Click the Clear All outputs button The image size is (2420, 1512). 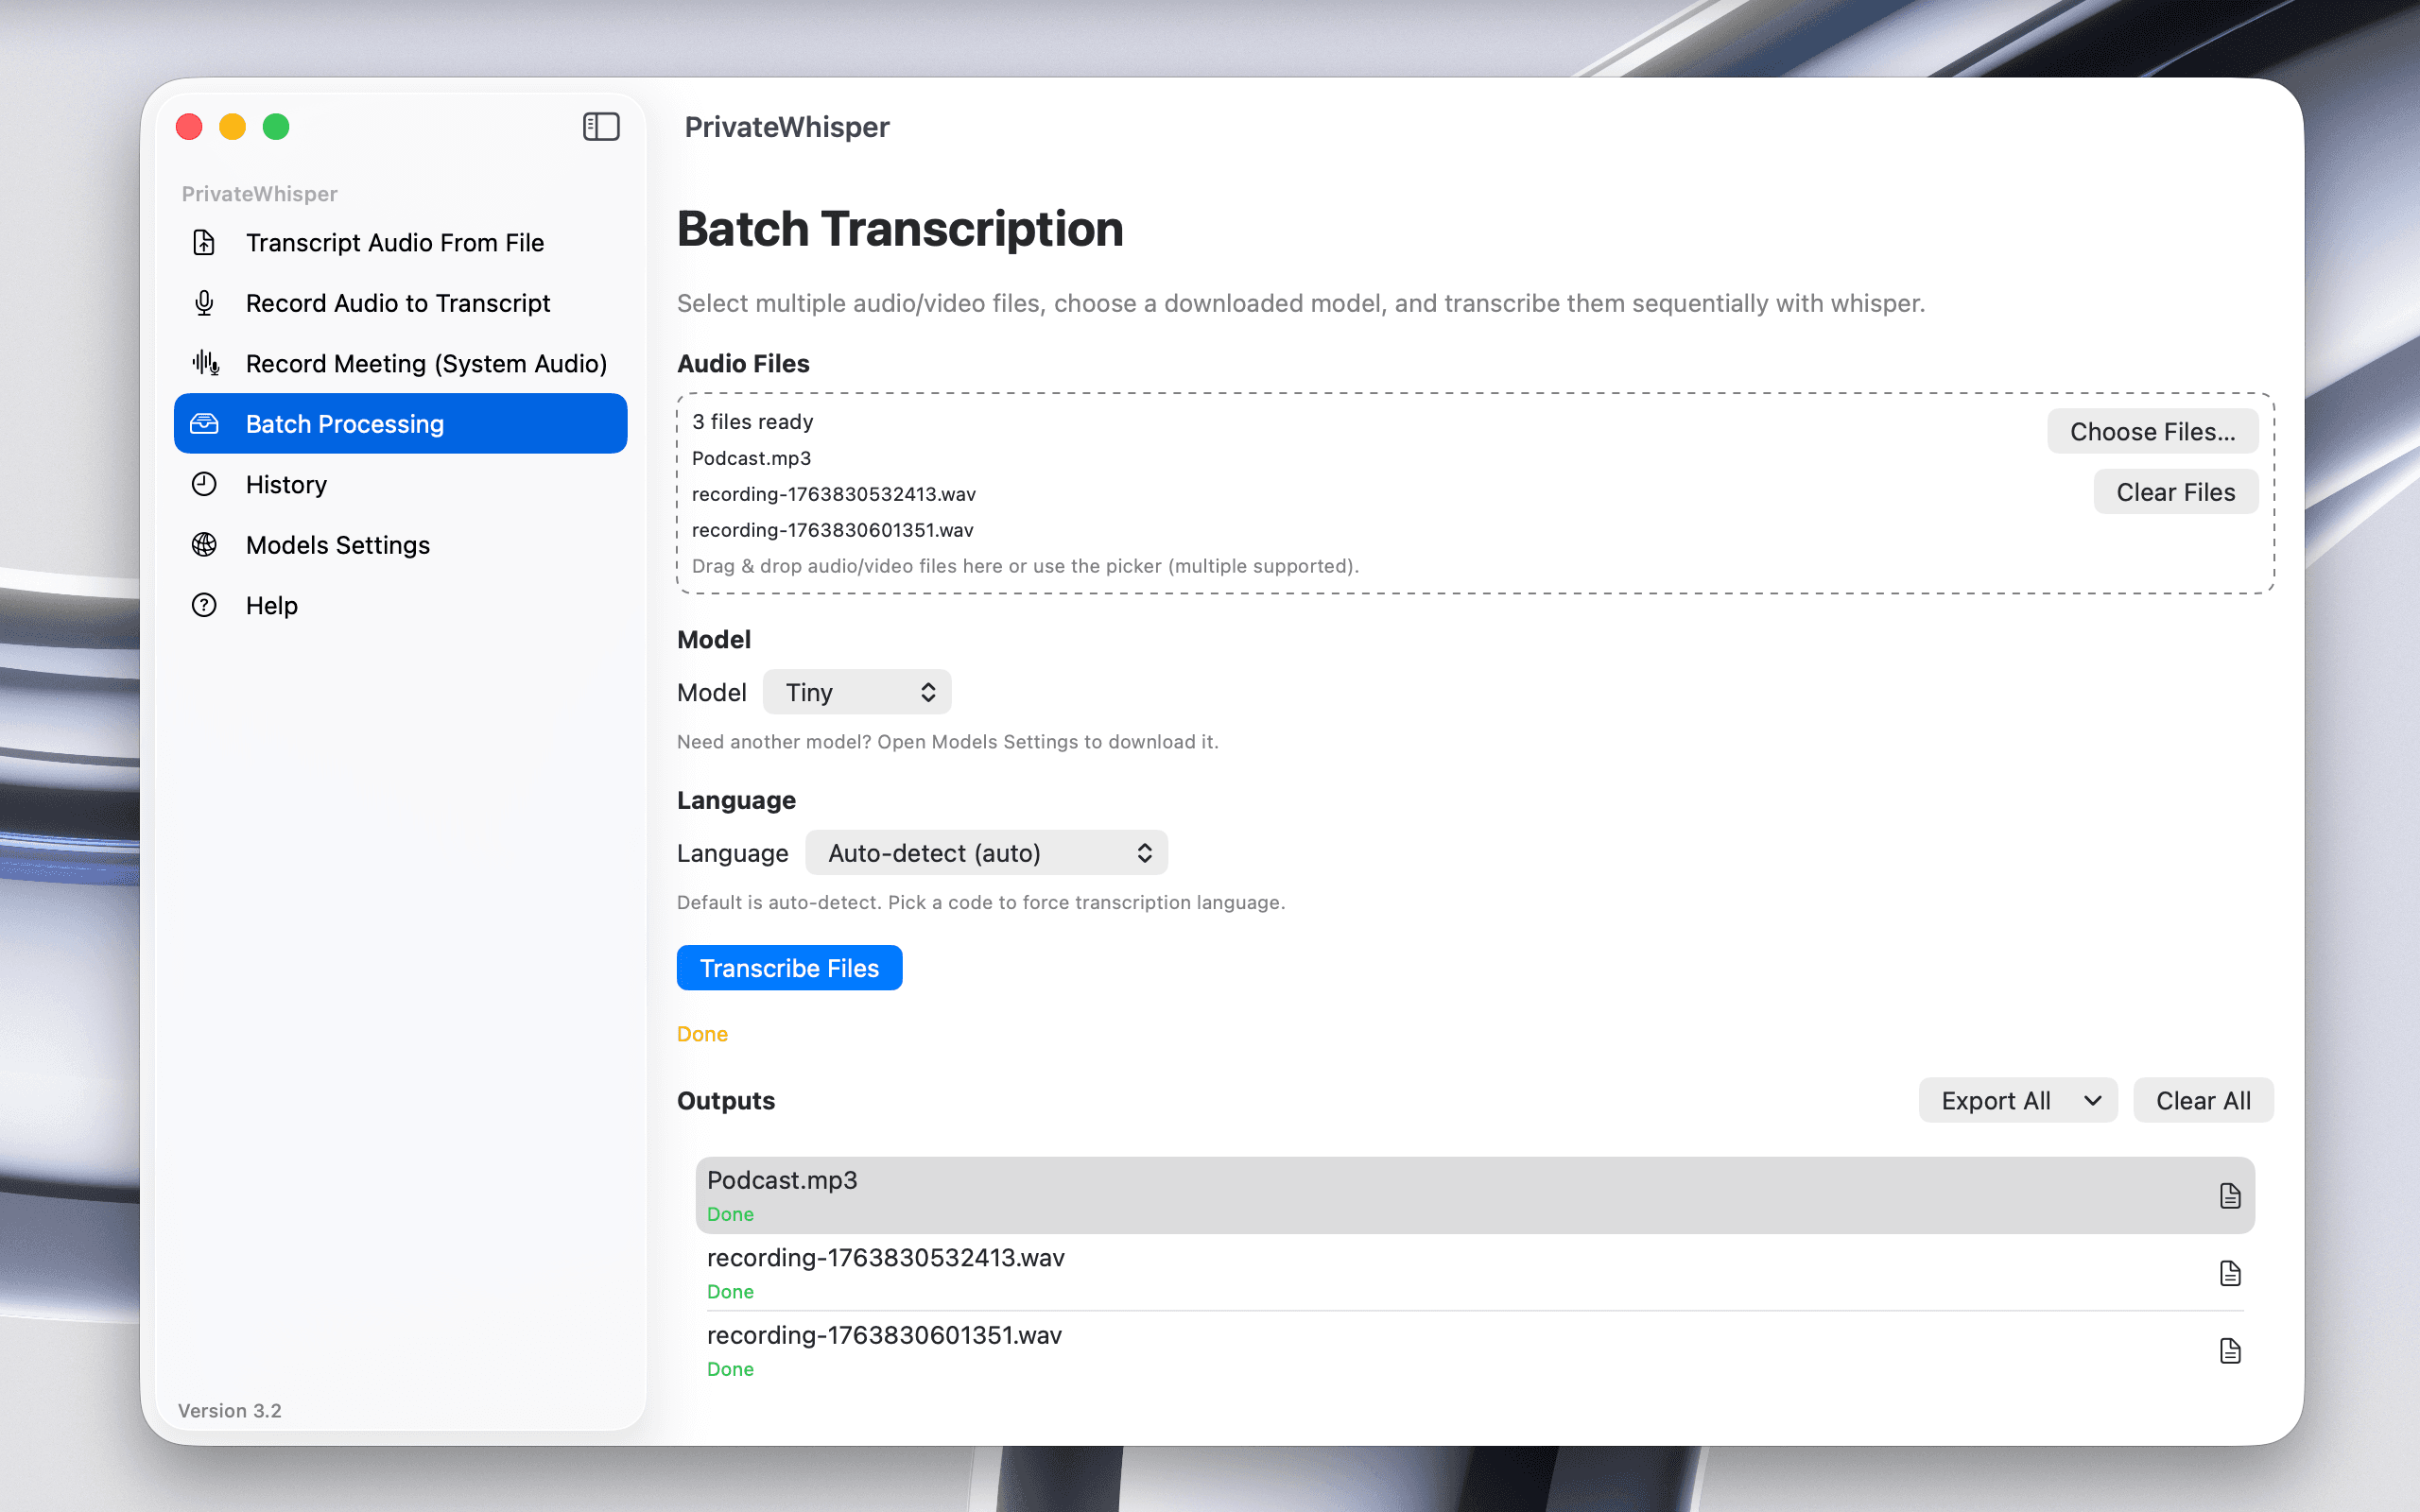pyautogui.click(x=2203, y=1100)
